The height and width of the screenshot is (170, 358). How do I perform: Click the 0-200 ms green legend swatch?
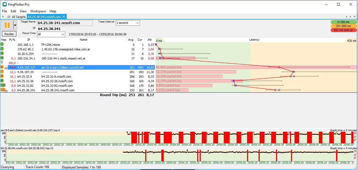344,22
